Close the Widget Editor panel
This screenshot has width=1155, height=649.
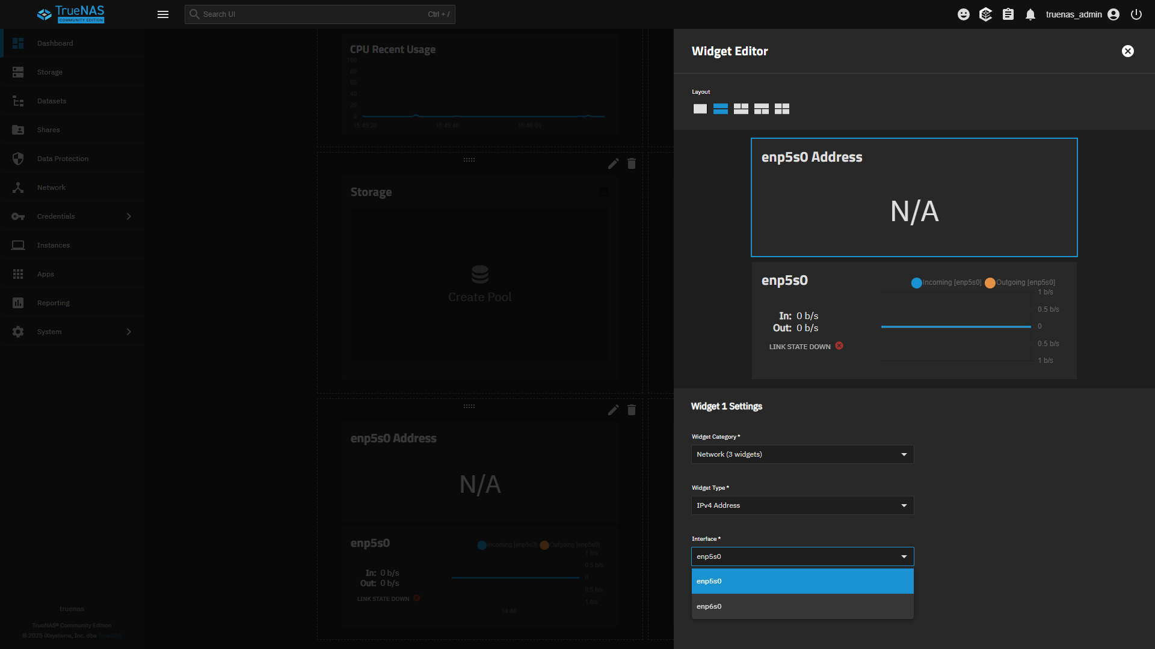[x=1128, y=51]
